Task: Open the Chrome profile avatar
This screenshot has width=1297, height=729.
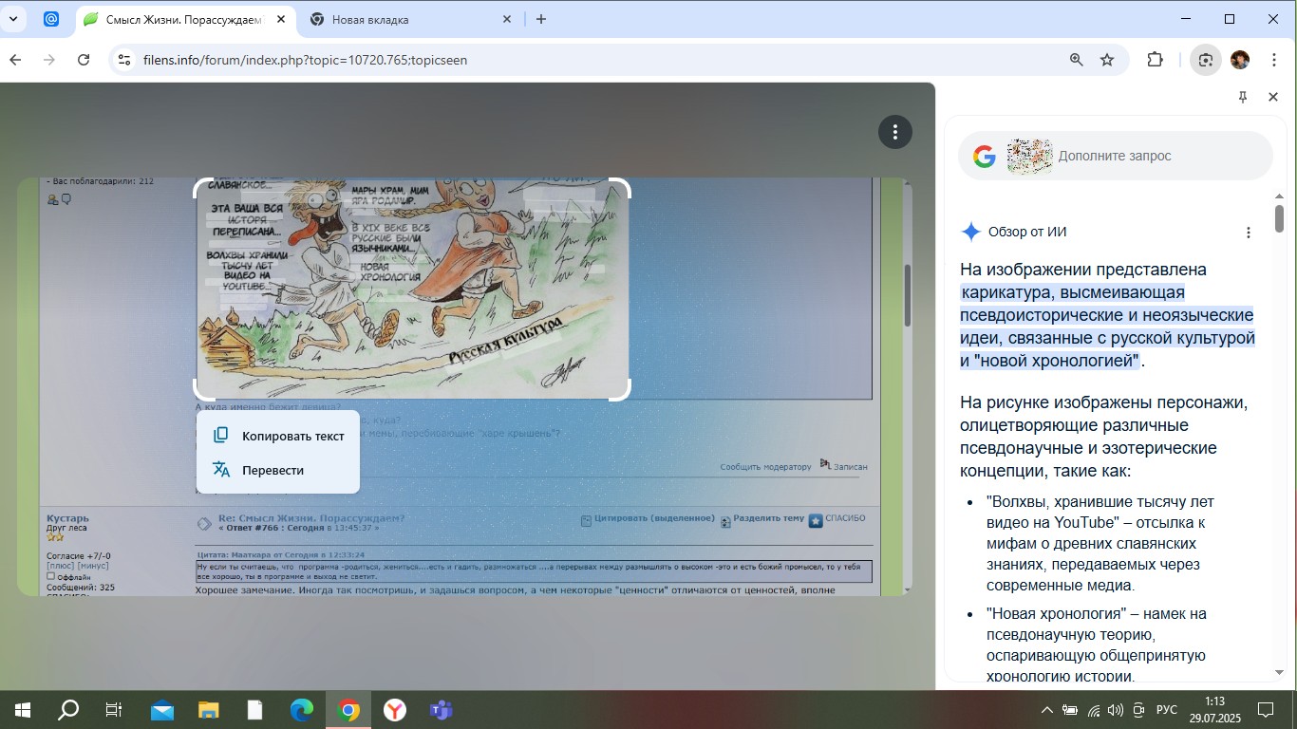Action: [1240, 60]
